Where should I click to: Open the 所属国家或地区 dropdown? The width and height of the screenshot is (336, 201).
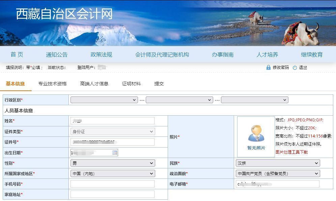[113, 174]
